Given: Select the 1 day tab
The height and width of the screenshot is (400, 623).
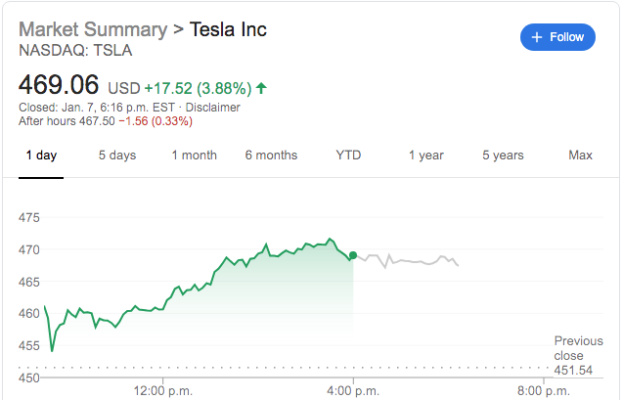Looking at the screenshot, I should coord(41,156).
